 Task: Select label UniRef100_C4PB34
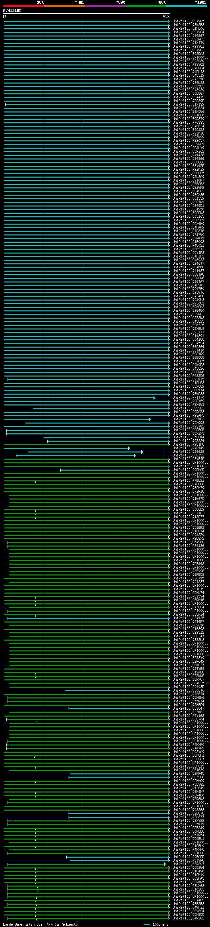pos(188,108)
